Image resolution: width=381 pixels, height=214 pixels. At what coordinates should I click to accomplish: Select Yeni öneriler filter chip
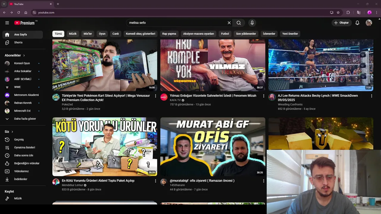[x=290, y=34]
